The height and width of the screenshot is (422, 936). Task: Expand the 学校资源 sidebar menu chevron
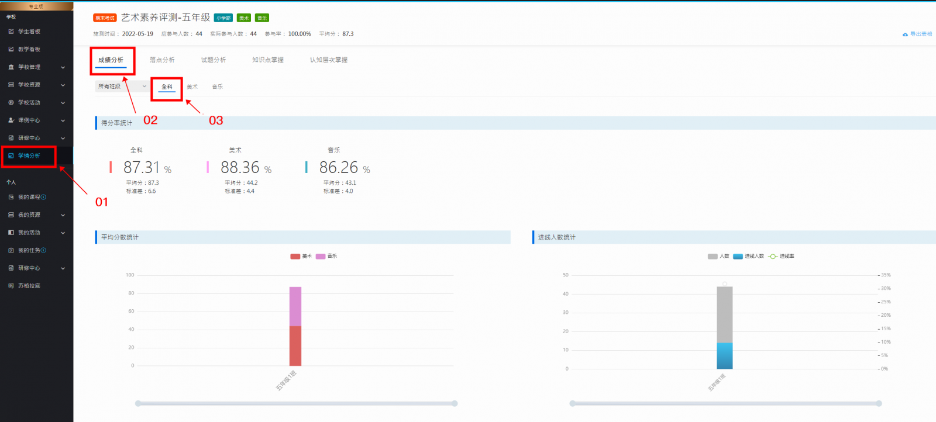click(x=63, y=85)
